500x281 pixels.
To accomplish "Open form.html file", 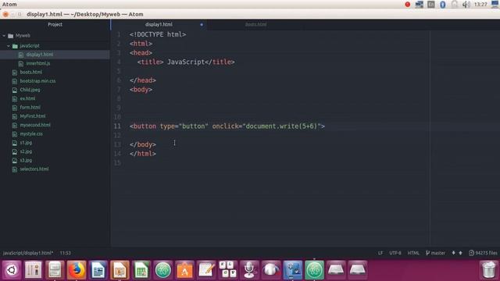I will click(x=30, y=108).
